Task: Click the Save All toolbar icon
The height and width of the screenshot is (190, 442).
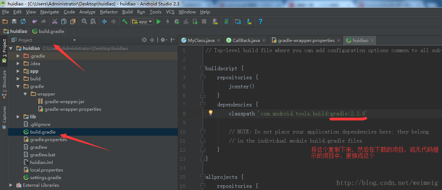Action: (x=14, y=22)
